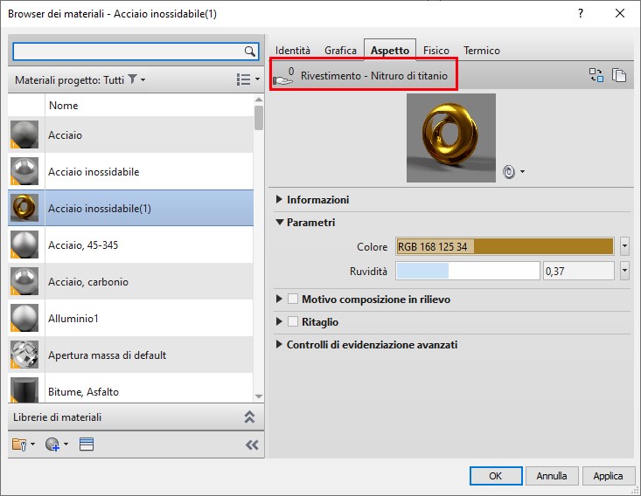Viewport: 641px width, 496px height.
Task: Open Materiali progetto filter dropdown arrow
Action: 143,79
